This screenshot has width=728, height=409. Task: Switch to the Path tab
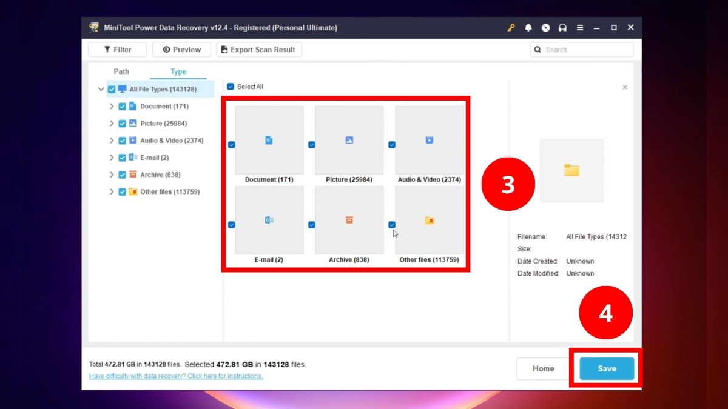click(x=121, y=71)
